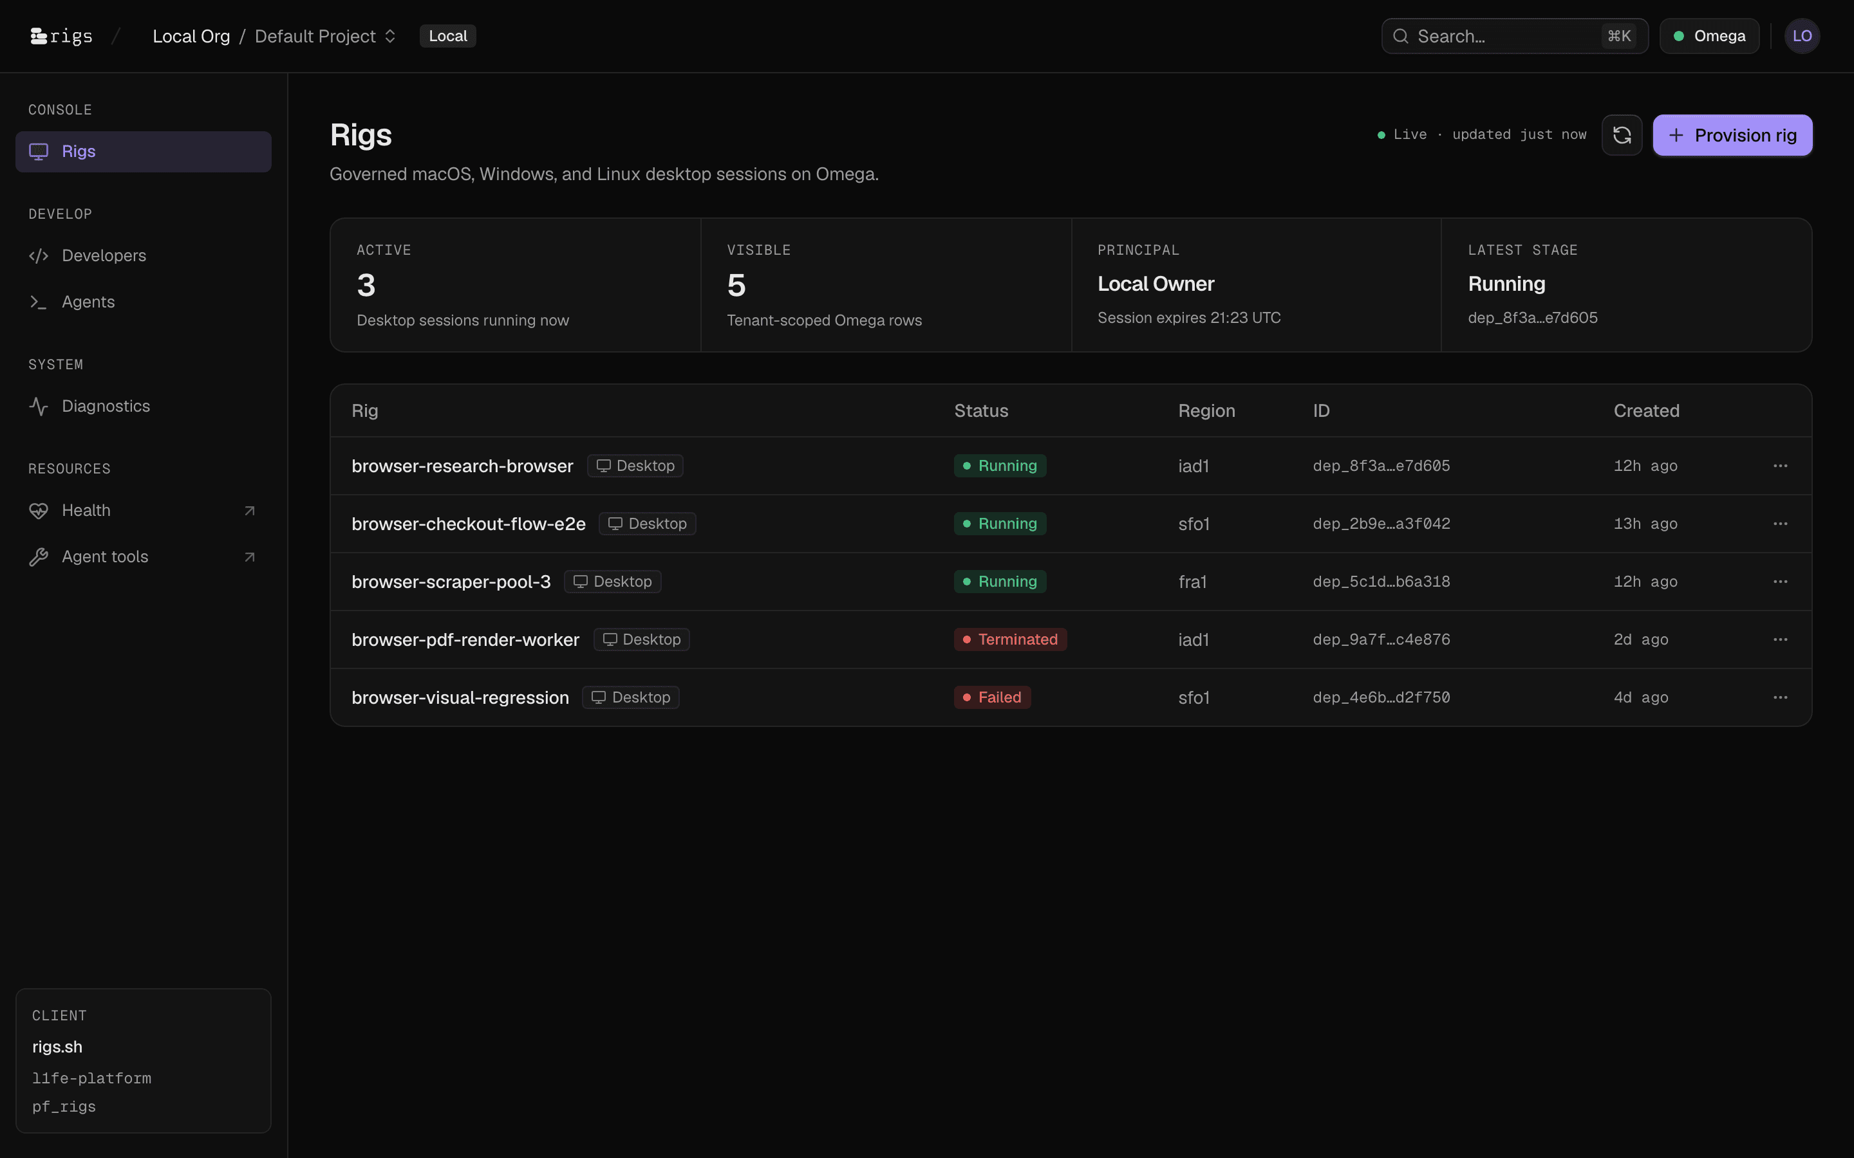
Task: Open the browser-visual-regression rig
Action: click(460, 698)
